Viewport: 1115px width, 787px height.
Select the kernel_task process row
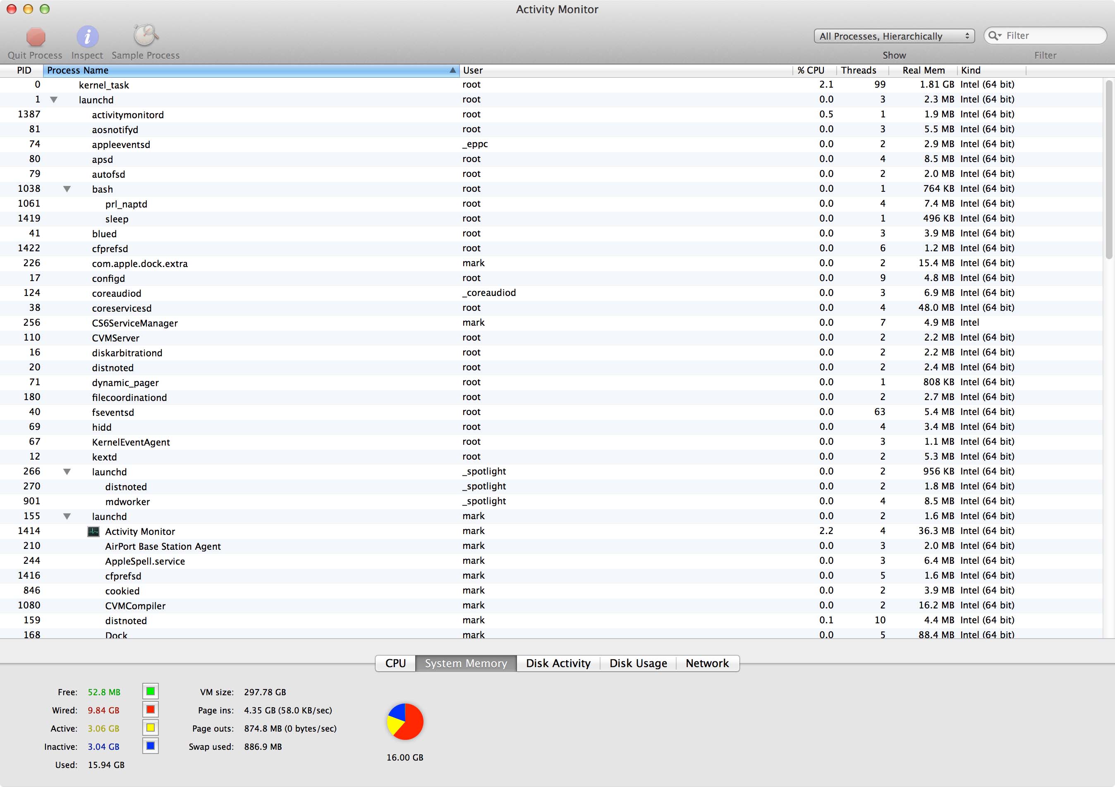tap(551, 85)
